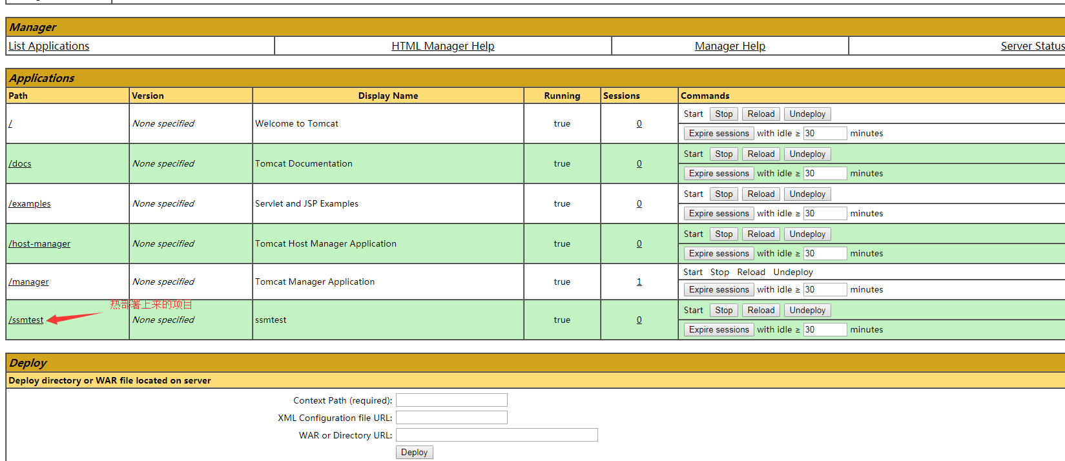Reload the Welcome to Tomcat application
This screenshot has height=461, width=1065.
click(x=761, y=114)
